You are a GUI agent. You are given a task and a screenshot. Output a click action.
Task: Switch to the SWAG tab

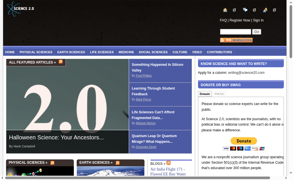pos(219,94)
